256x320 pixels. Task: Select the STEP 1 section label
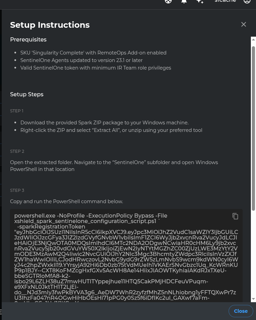click(x=16, y=111)
